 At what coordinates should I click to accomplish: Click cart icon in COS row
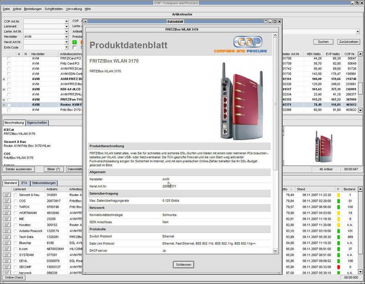tap(7, 201)
